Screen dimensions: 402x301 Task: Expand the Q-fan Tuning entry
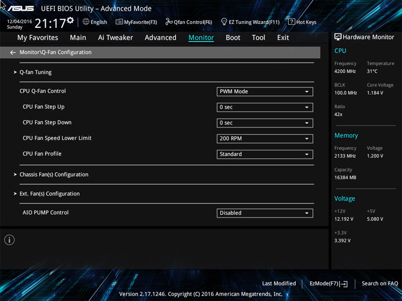click(x=35, y=72)
